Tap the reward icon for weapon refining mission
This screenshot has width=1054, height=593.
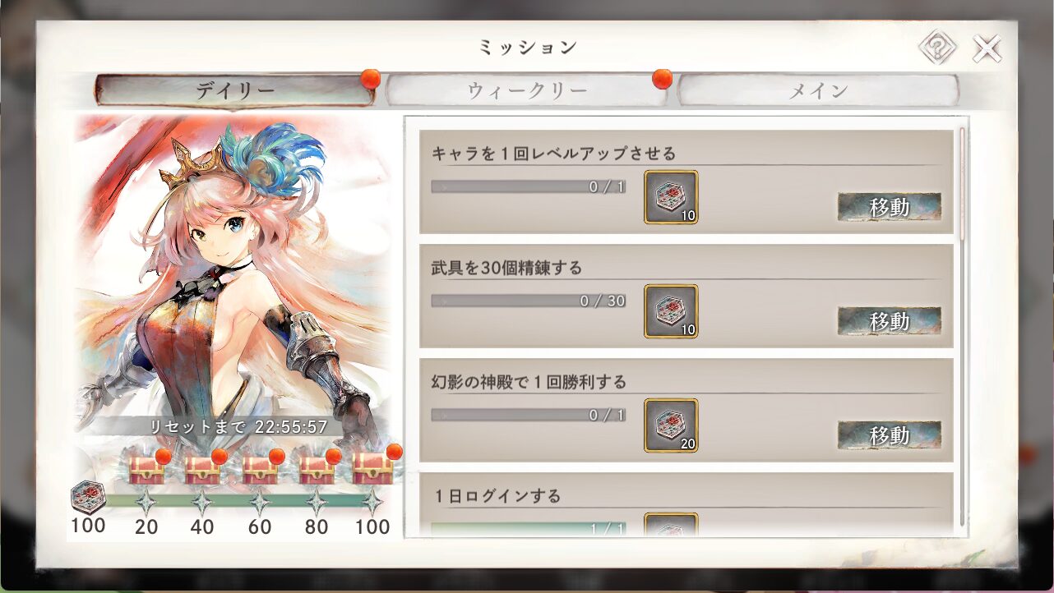click(671, 311)
